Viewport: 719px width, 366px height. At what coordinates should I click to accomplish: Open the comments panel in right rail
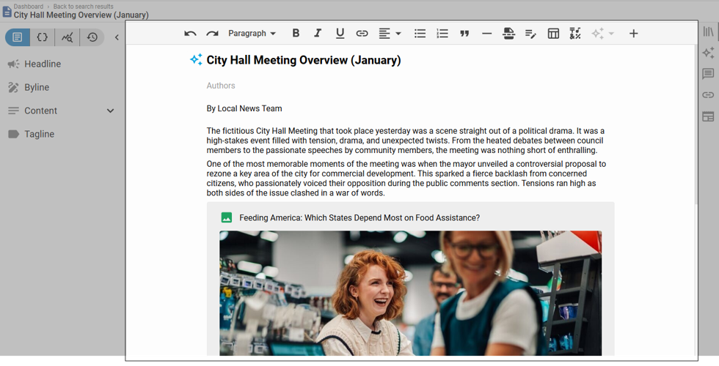tap(708, 74)
